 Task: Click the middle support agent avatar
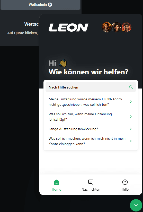pyautogui.click(x=117, y=27)
